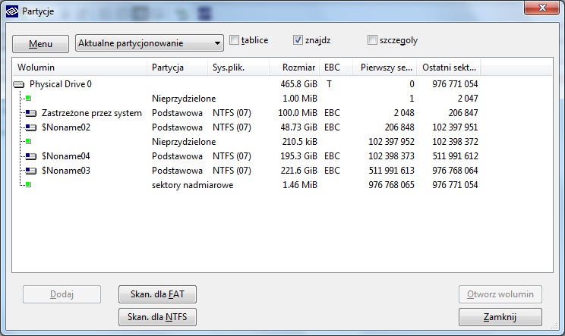Click the Nieprzydzielone entry sized 1.00 MiB
Screen dimensions: 565x336
tap(184, 99)
